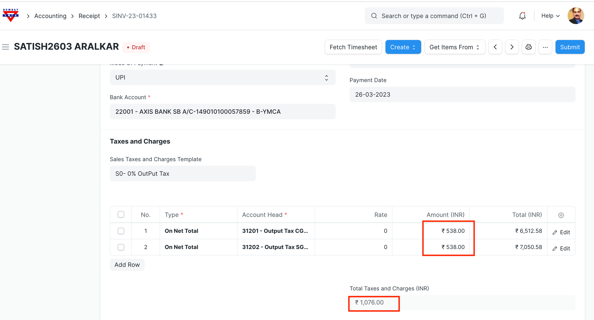Navigate to Accounting breadcrumb
594x320 pixels.
[x=50, y=16]
